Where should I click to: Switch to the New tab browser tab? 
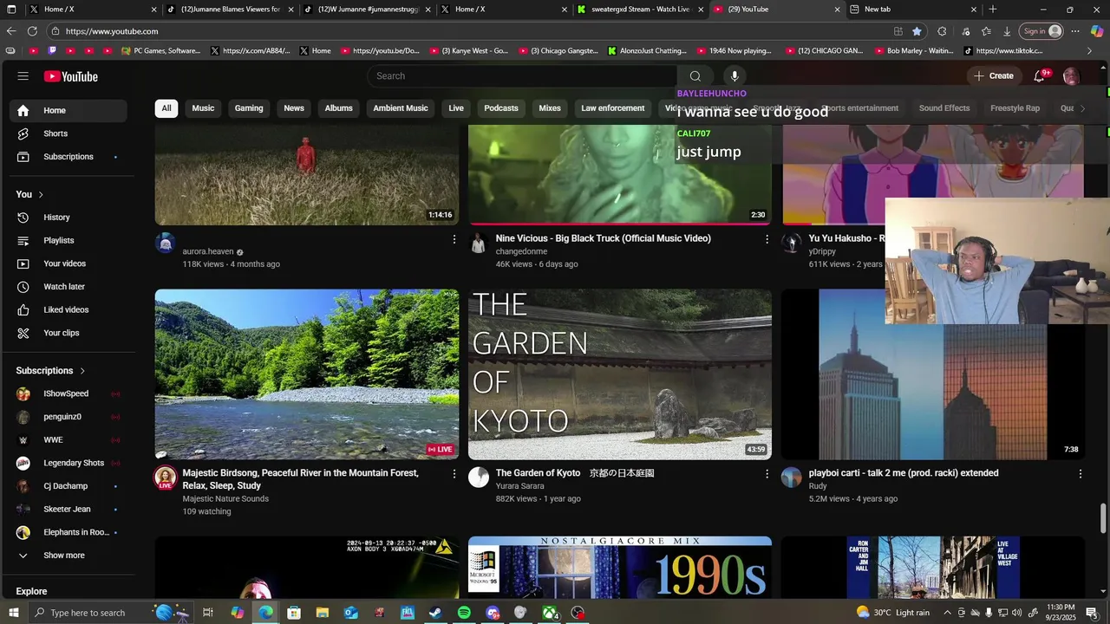(912, 10)
